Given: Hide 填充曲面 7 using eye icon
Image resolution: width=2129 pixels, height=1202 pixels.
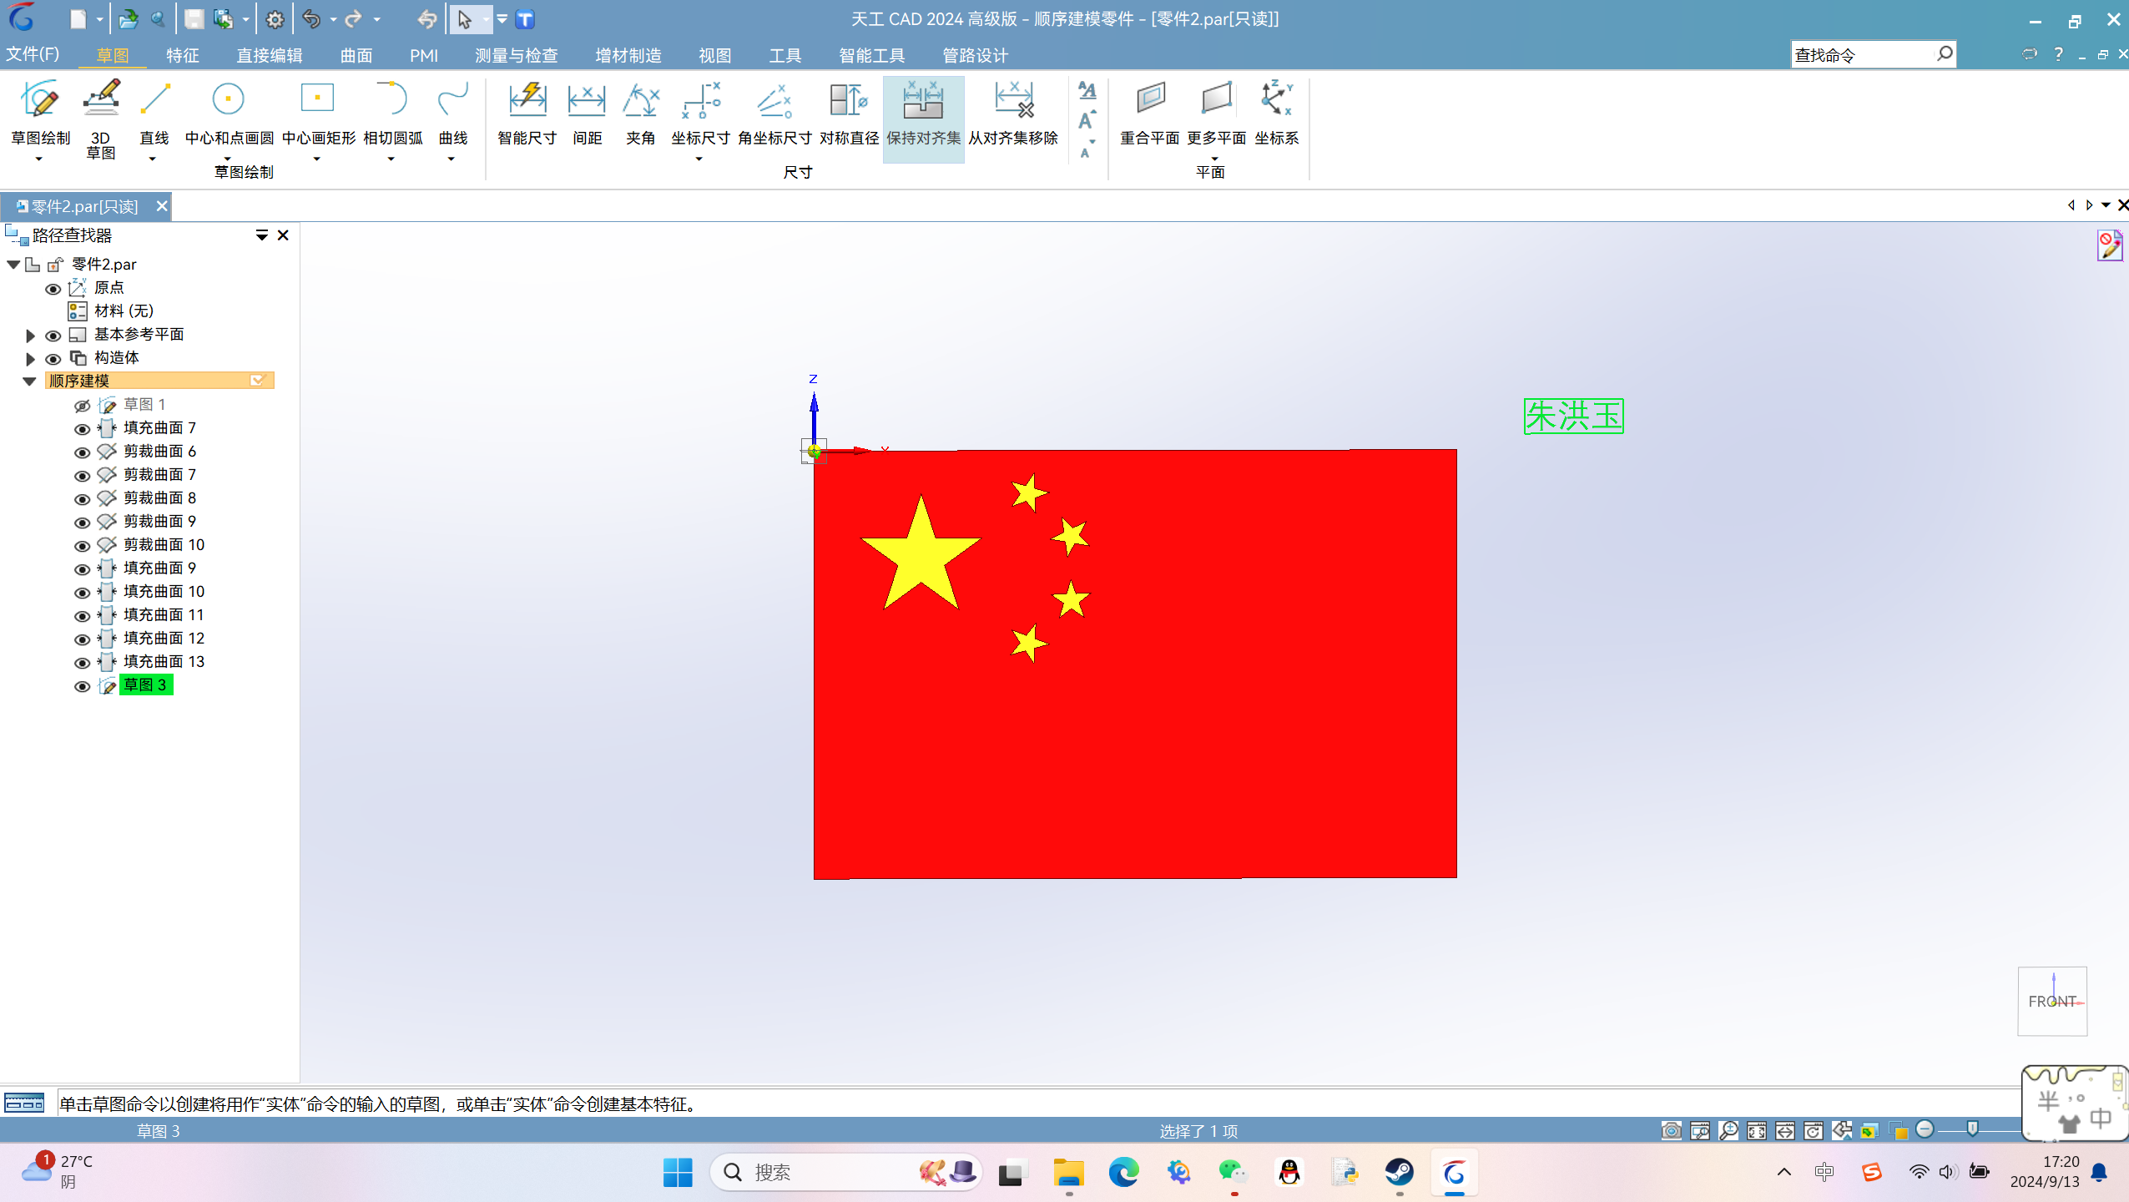Looking at the screenshot, I should tap(82, 429).
